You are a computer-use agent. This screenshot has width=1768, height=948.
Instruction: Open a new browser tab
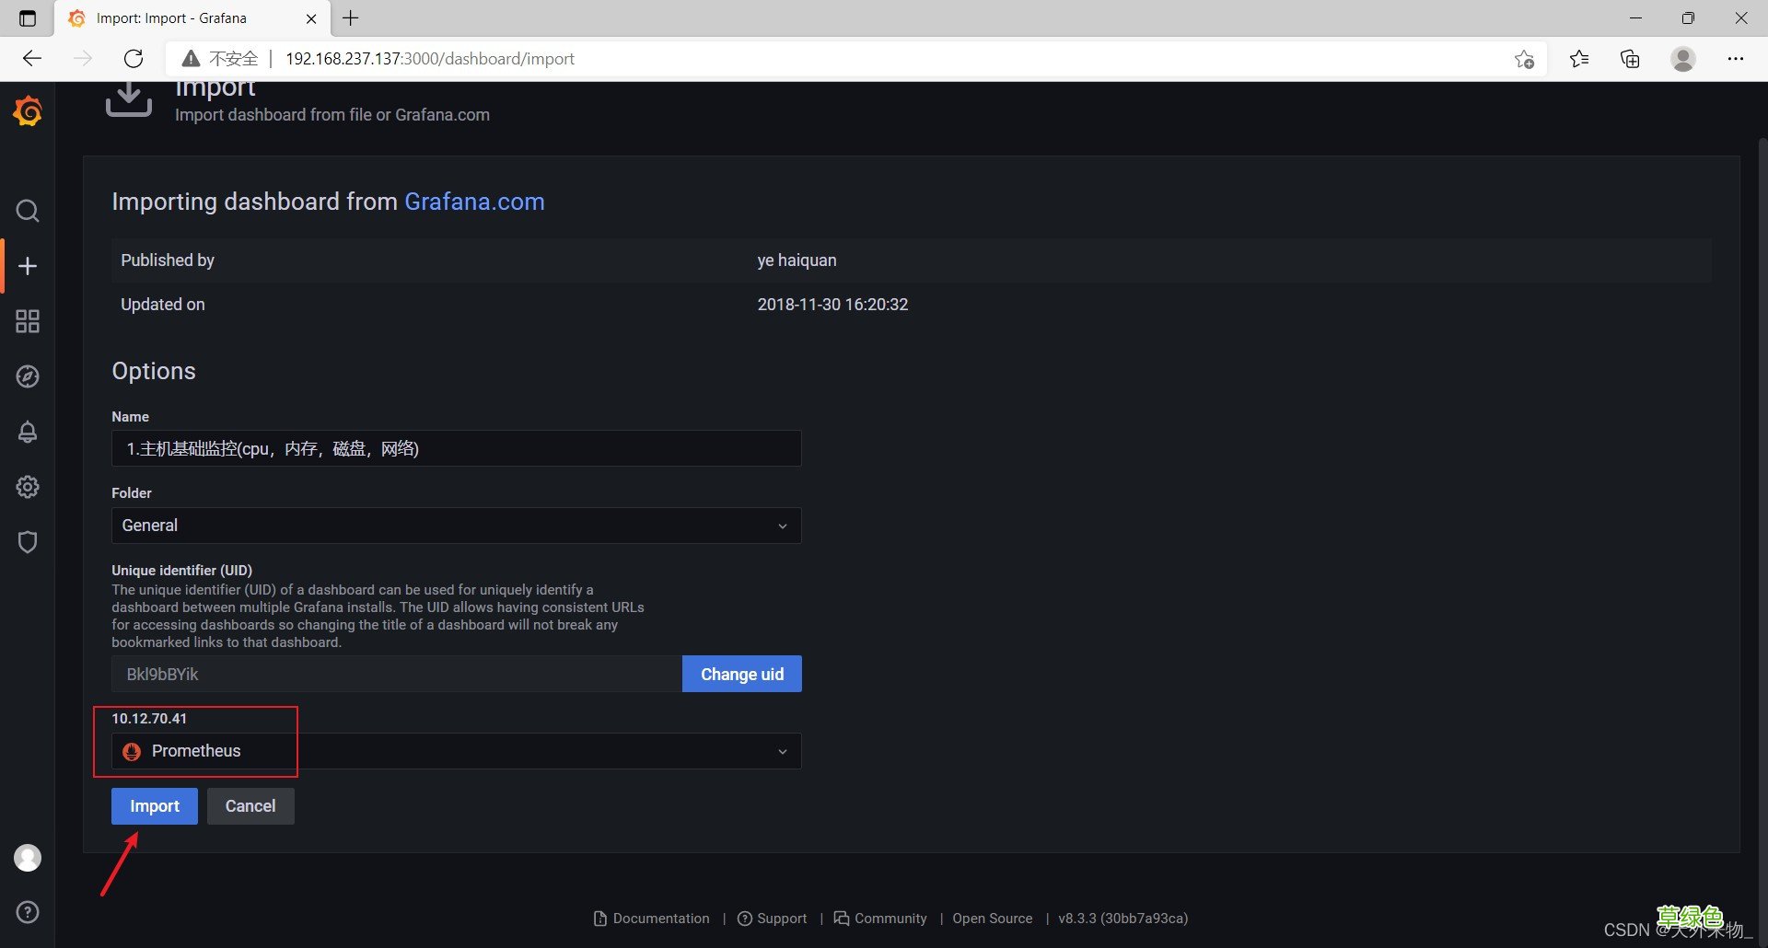[351, 18]
